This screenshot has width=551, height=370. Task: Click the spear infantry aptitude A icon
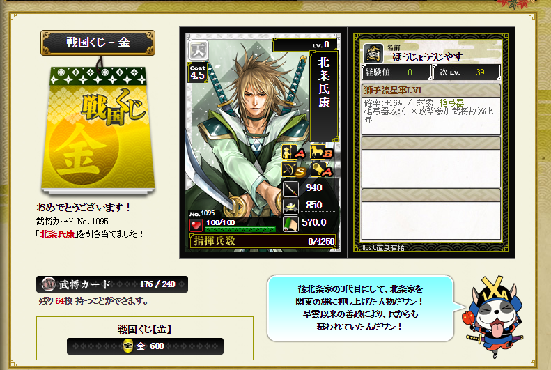click(x=293, y=153)
